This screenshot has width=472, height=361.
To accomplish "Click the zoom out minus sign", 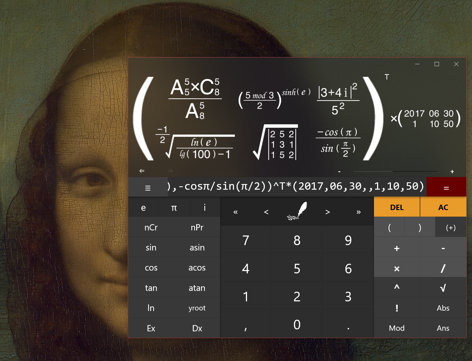I will (x=339, y=172).
